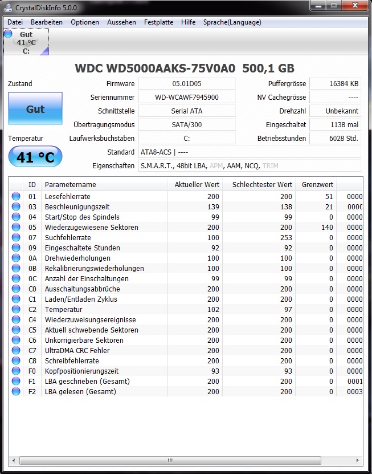Click the horizontal scrollbar thumb
Viewport: 372px width, 474px height.
coord(170,461)
